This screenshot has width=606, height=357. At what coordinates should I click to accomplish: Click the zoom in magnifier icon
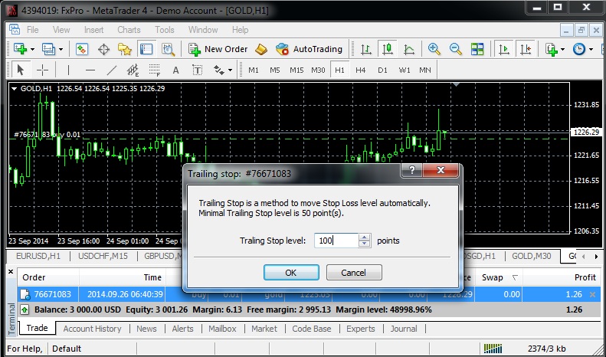[434, 49]
